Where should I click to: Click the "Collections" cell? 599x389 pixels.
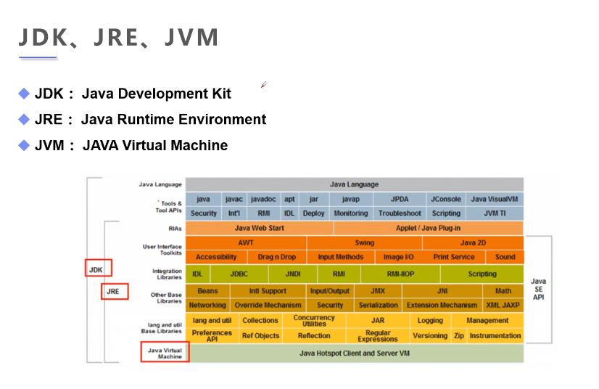pyautogui.click(x=260, y=321)
